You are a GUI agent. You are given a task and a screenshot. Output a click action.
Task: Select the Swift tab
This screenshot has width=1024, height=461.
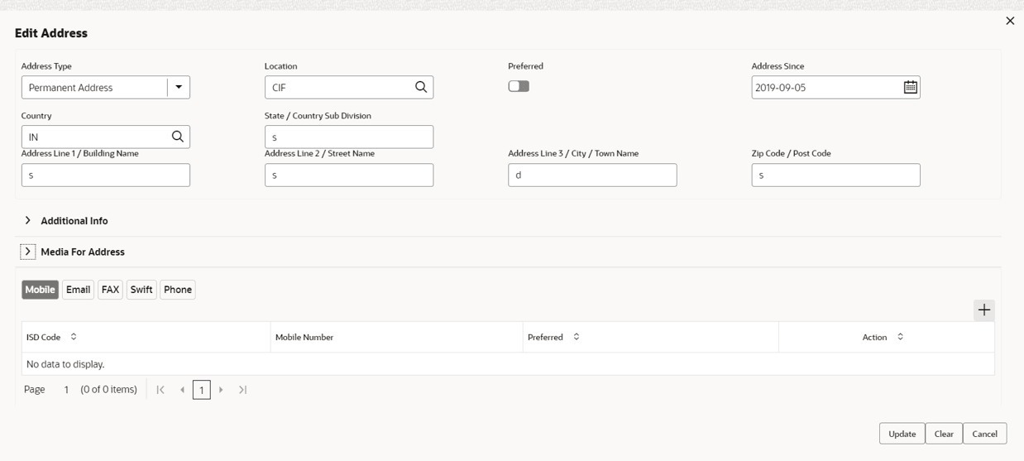(141, 290)
